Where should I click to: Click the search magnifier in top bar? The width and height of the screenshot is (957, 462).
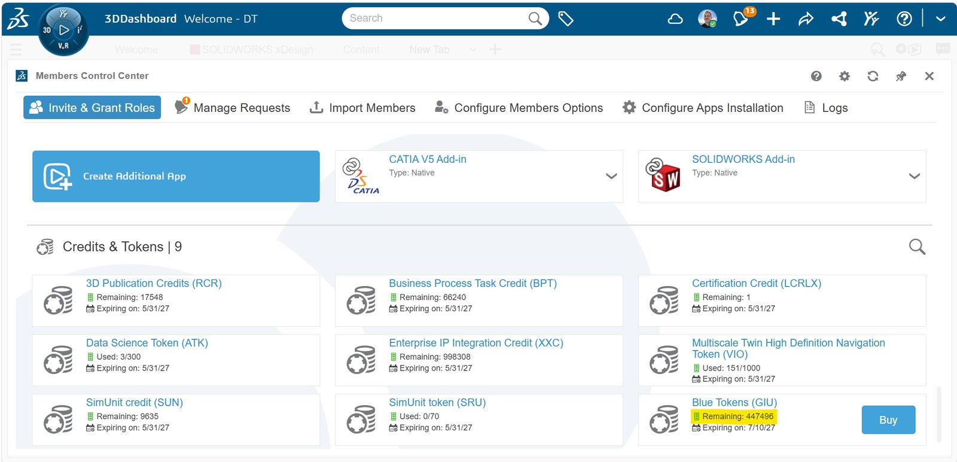click(x=535, y=19)
